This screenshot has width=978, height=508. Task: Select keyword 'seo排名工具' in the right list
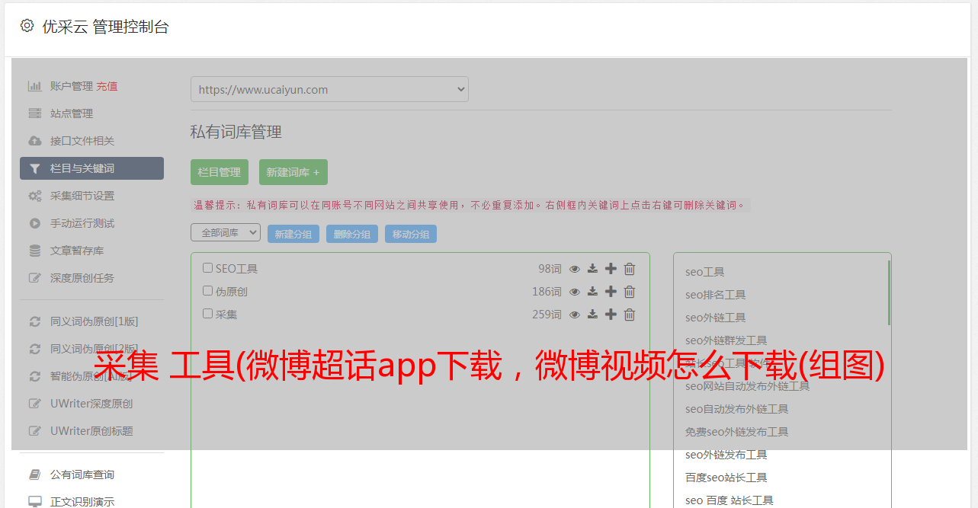(x=716, y=295)
